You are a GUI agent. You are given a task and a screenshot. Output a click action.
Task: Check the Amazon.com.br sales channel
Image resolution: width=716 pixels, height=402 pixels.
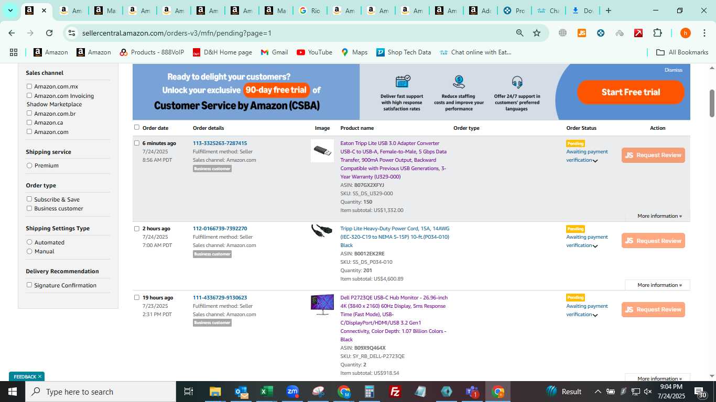pyautogui.click(x=29, y=114)
